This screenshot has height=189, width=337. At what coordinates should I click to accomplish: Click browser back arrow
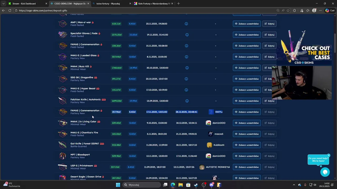[3, 10]
